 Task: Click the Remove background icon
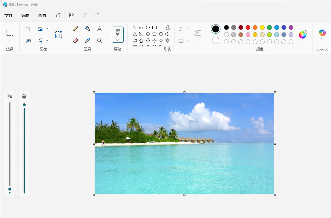(x=28, y=41)
